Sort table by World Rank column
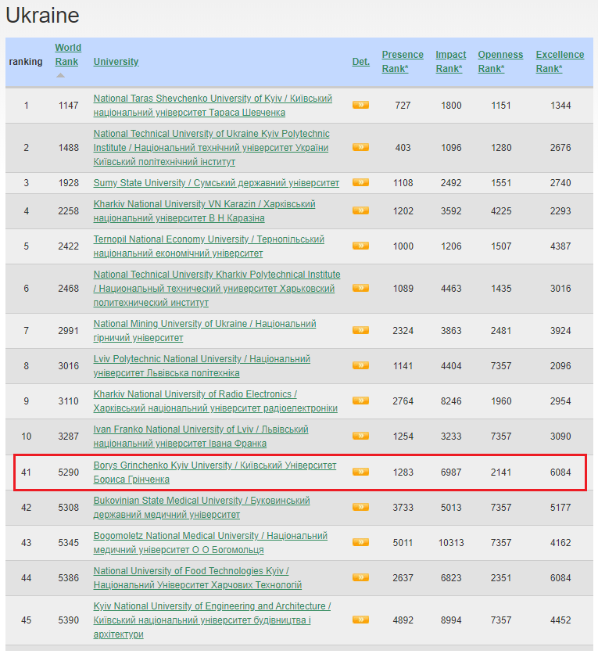 point(67,55)
